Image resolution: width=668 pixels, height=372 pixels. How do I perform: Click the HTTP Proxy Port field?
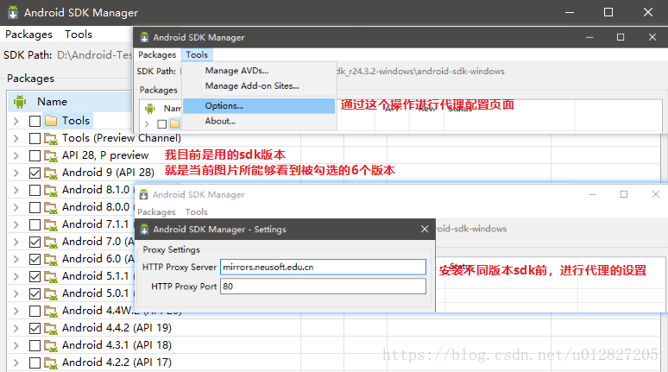click(323, 287)
